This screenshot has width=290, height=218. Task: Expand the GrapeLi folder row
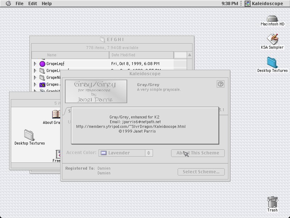pyautogui.click(x=35, y=70)
